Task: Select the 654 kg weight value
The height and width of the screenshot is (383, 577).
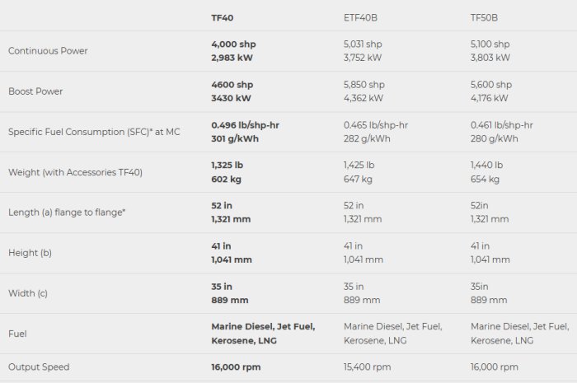Action: [x=485, y=179]
